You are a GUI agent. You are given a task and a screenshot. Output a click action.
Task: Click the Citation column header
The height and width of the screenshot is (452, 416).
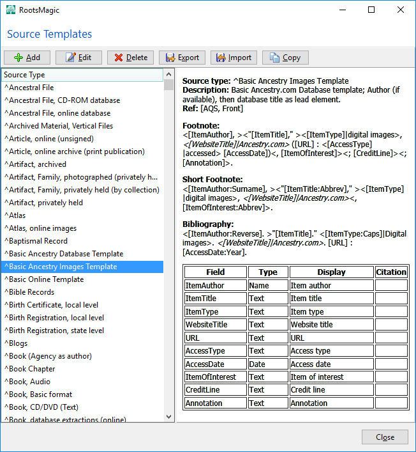click(x=391, y=272)
